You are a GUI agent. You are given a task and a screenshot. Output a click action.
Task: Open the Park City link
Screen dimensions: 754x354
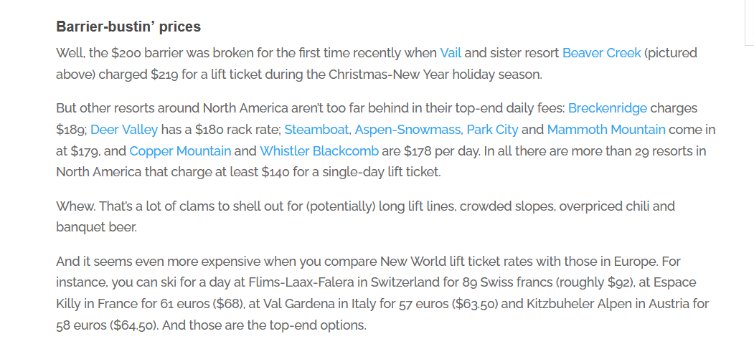click(492, 130)
